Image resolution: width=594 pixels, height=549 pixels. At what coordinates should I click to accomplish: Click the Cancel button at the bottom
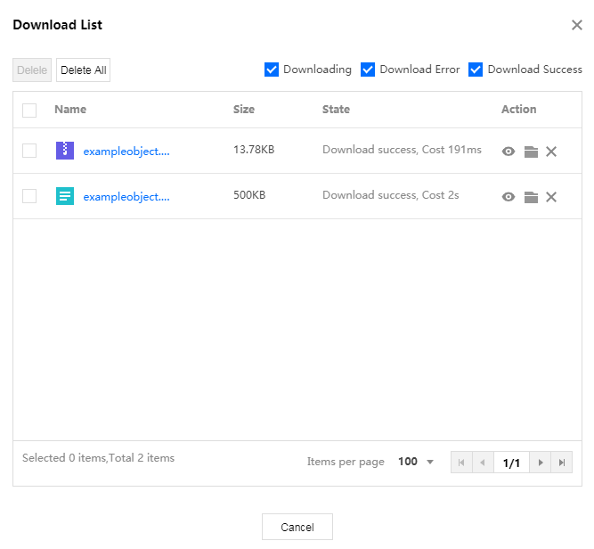point(297,527)
